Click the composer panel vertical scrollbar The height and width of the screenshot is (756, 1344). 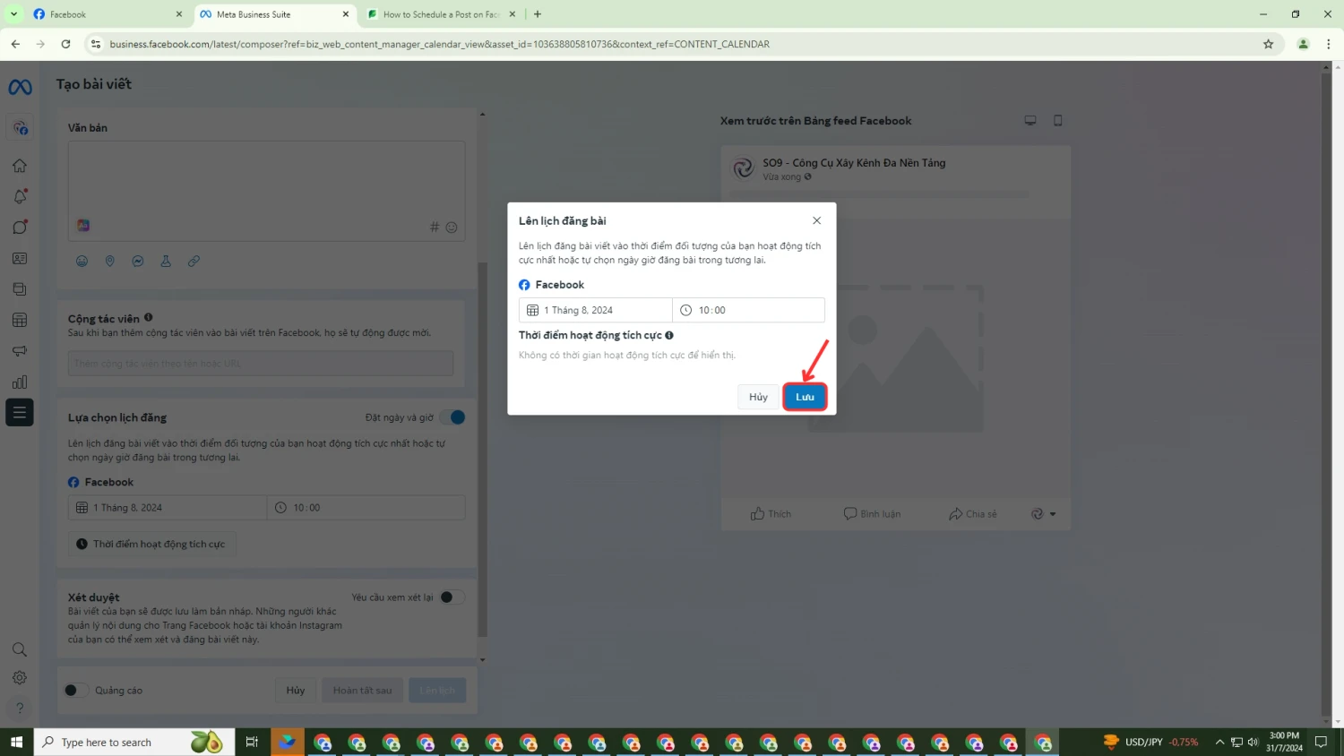[x=482, y=448]
